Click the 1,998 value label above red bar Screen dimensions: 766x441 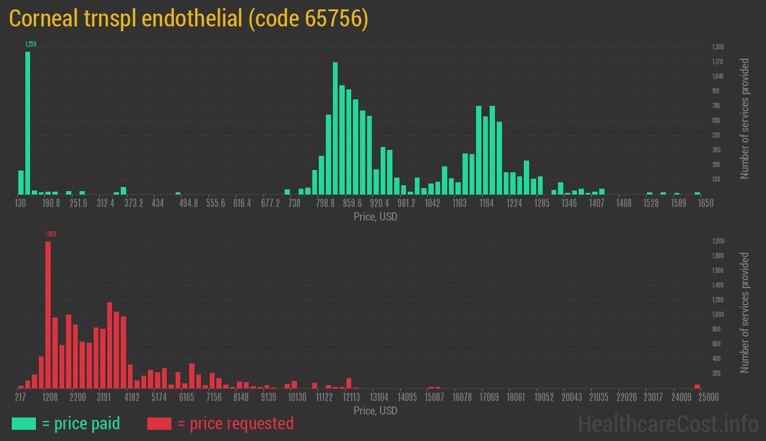(x=51, y=234)
